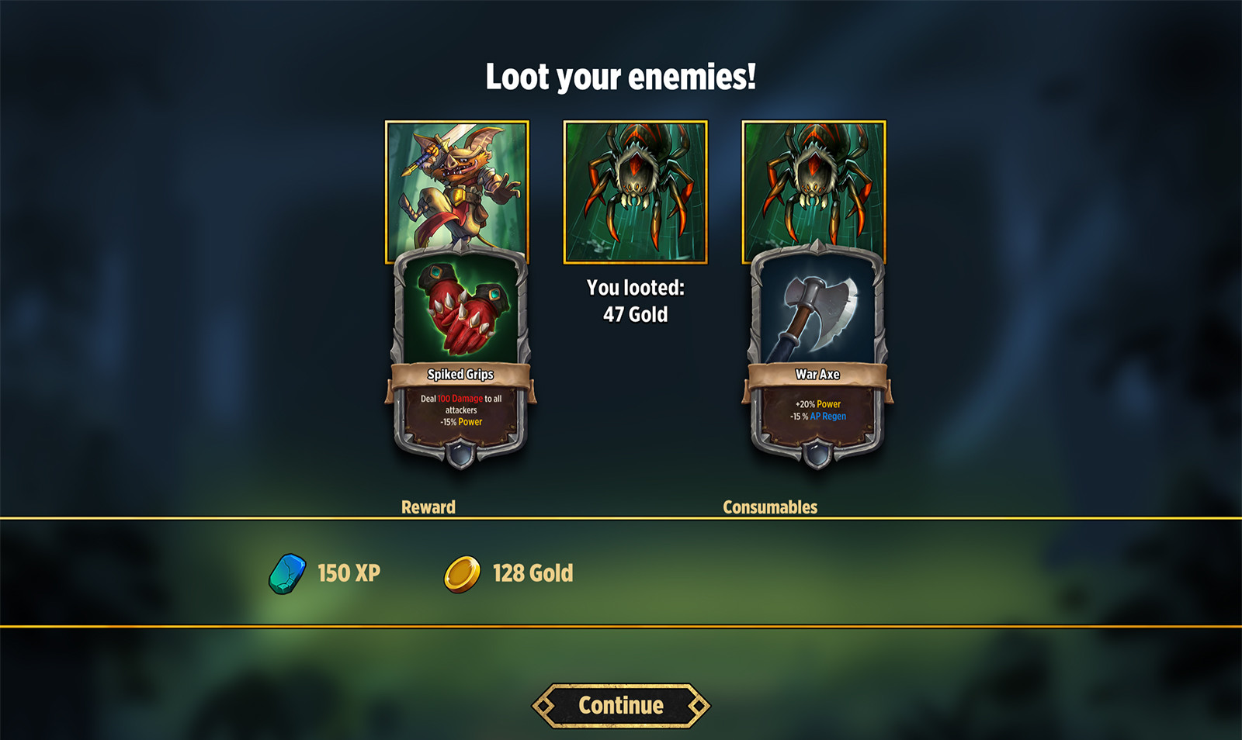This screenshot has width=1242, height=740.
Task: Select the spider portrait above 47 Gold text
Action: pyautogui.click(x=635, y=192)
